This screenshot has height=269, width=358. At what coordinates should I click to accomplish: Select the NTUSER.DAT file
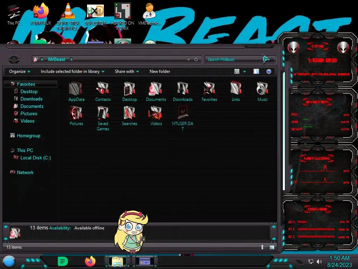(182, 118)
